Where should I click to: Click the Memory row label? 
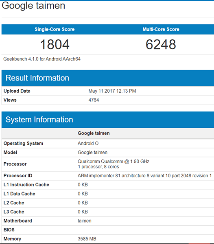pyautogui.click(x=12, y=239)
